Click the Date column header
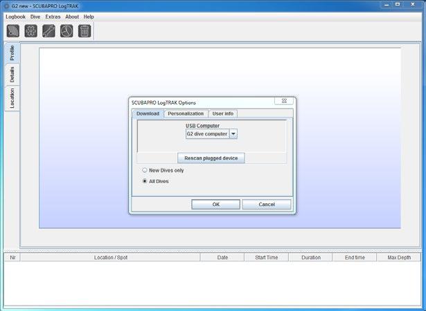Screen dimensions: 426x311 click(x=222, y=257)
